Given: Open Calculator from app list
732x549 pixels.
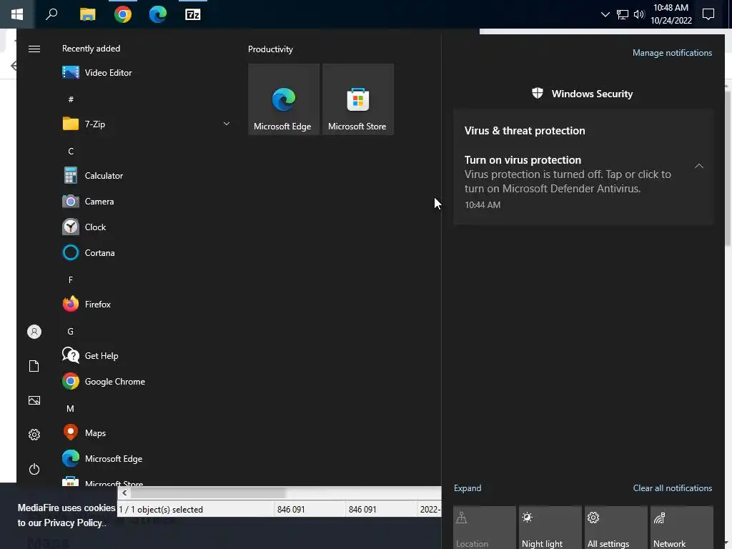Looking at the screenshot, I should click(147, 176).
